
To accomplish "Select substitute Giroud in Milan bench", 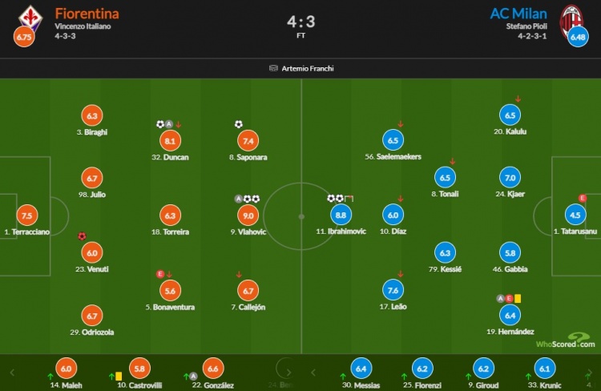I will coord(484,373).
